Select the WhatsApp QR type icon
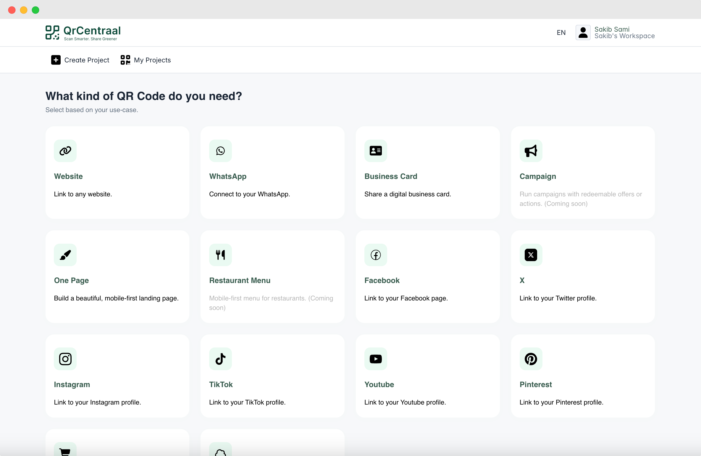701x456 pixels. (220, 151)
